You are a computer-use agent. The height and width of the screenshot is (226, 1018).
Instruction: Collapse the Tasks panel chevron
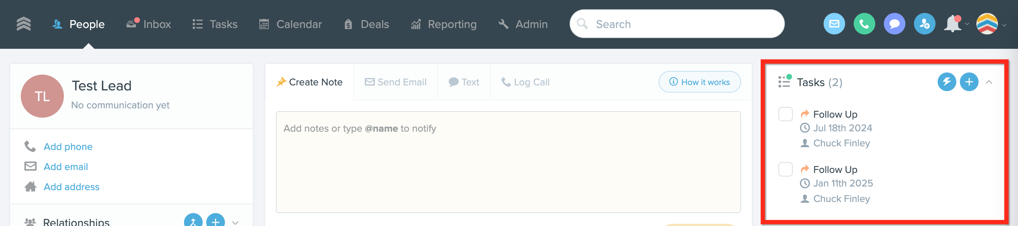click(x=989, y=82)
